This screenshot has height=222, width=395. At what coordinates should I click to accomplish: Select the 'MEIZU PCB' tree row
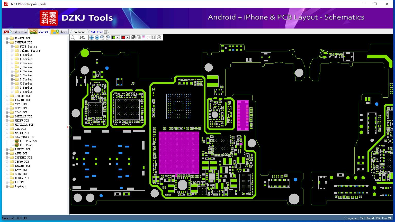tap(22, 121)
